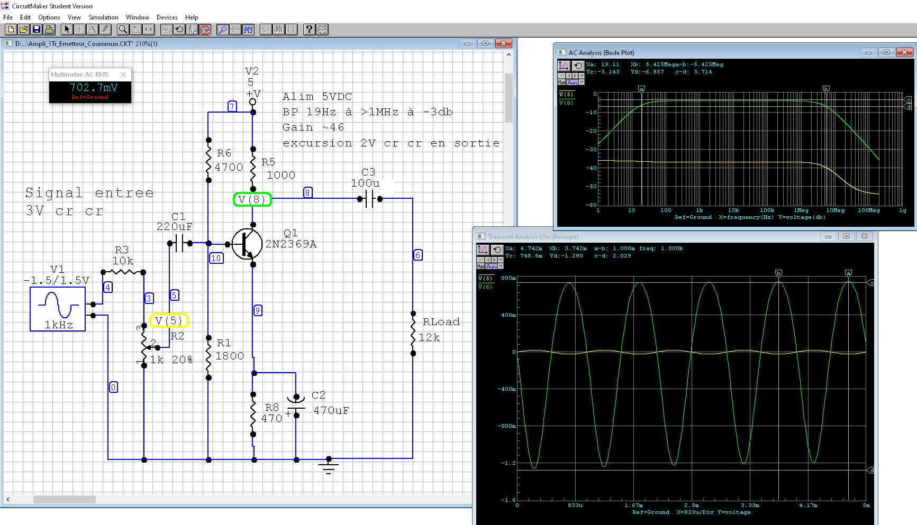Open the Waveforms icon in toolbar
Image resolution: width=917 pixels, height=525 pixels.
coord(248,30)
